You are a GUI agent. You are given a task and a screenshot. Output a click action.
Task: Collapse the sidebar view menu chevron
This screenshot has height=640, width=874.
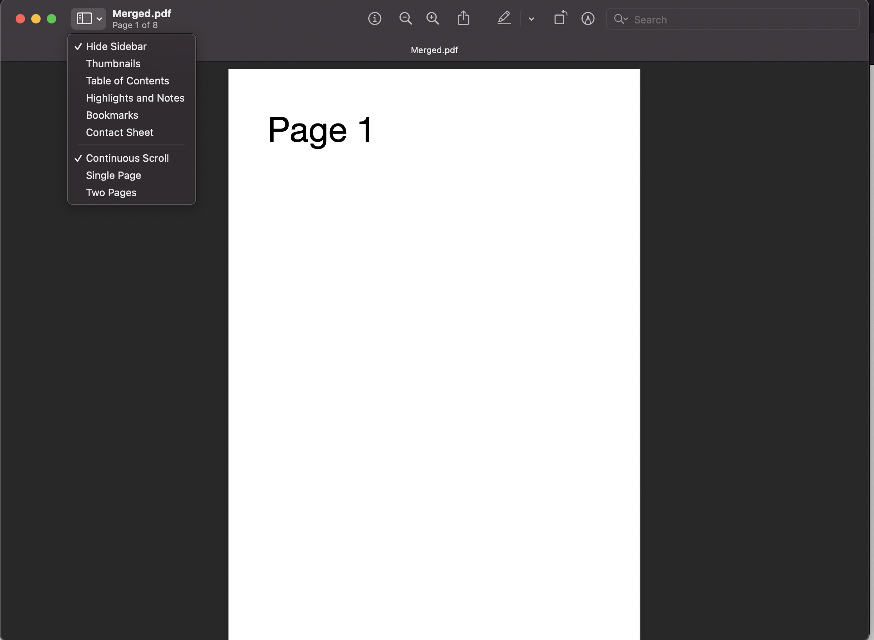coord(99,19)
